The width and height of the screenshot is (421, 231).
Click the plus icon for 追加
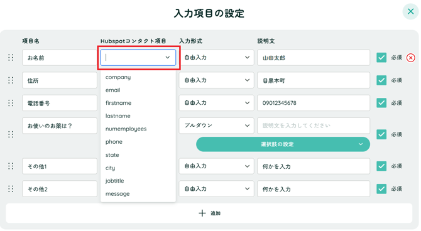[202, 213]
